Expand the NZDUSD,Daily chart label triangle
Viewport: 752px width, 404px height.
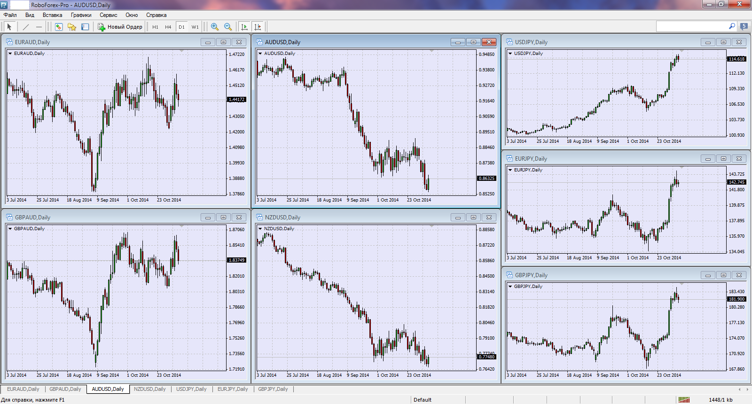(x=260, y=228)
